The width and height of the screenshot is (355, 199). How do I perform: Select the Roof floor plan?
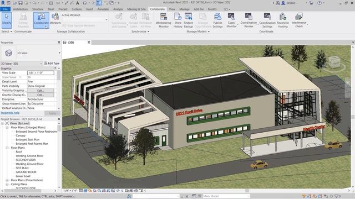pyautogui.click(x=19, y=152)
